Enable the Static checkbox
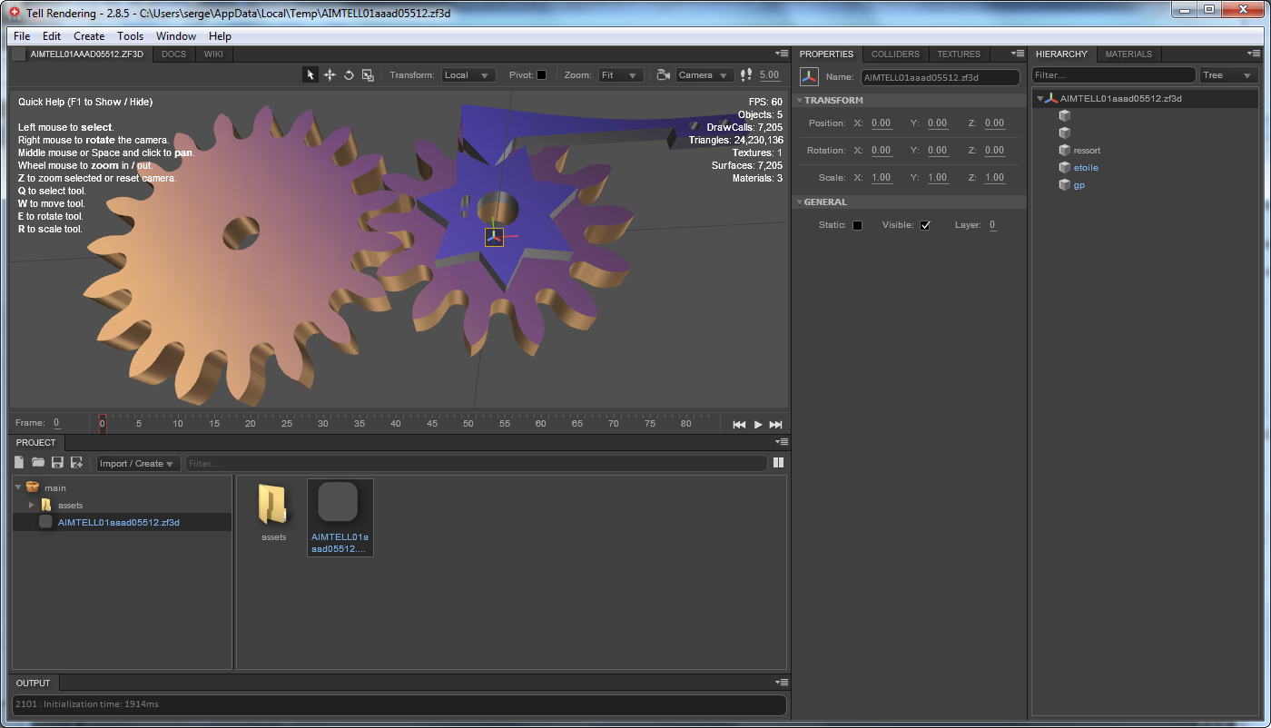 [x=857, y=225]
